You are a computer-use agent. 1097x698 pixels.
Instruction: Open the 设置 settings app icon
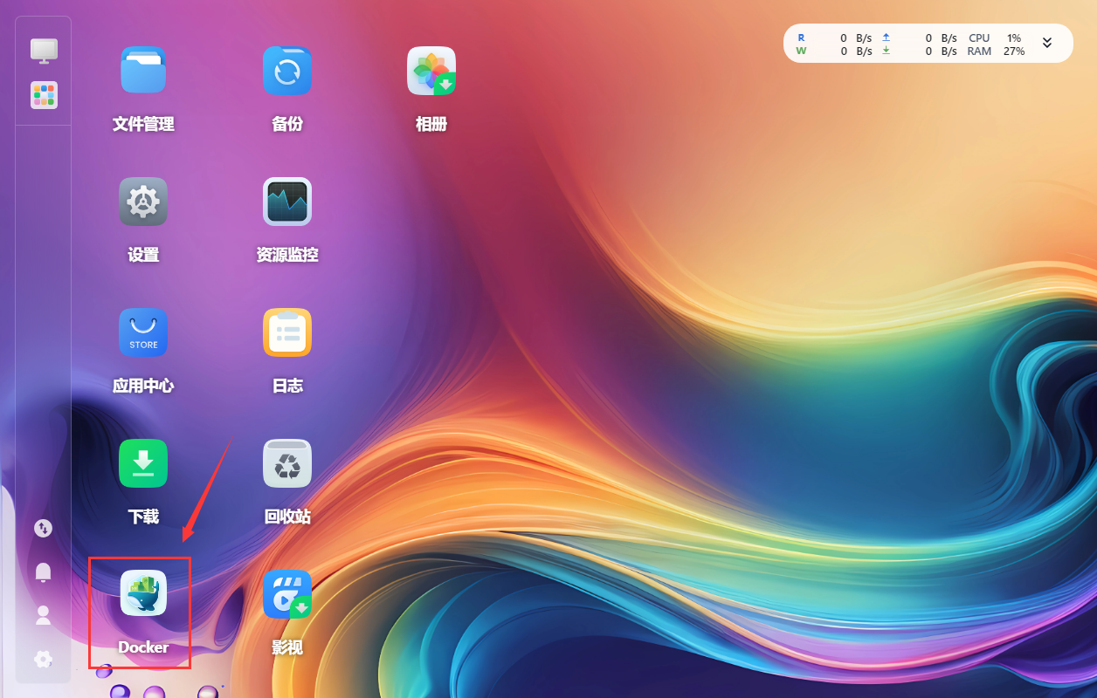click(x=143, y=202)
